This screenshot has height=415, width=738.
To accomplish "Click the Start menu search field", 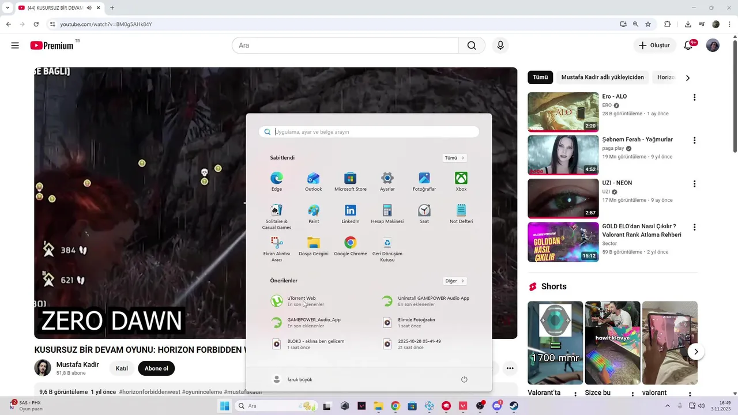I will click(x=369, y=132).
